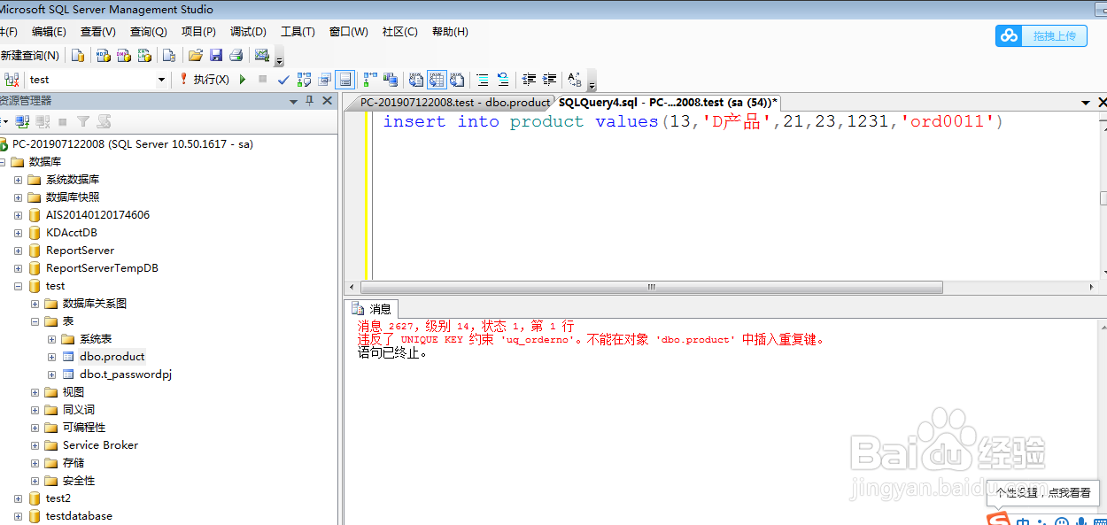Screen dimensions: 1107x525
Task: Click the editor horizontal scrollbar thumb
Action: coord(651,288)
